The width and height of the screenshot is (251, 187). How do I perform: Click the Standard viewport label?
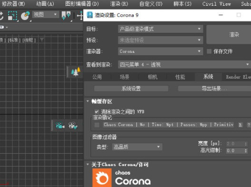pos(14,40)
